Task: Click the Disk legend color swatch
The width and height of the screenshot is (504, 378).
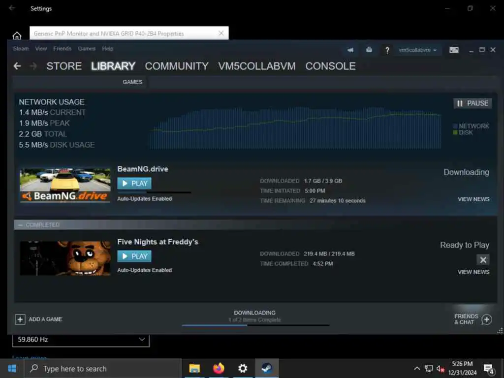Action: (x=455, y=132)
